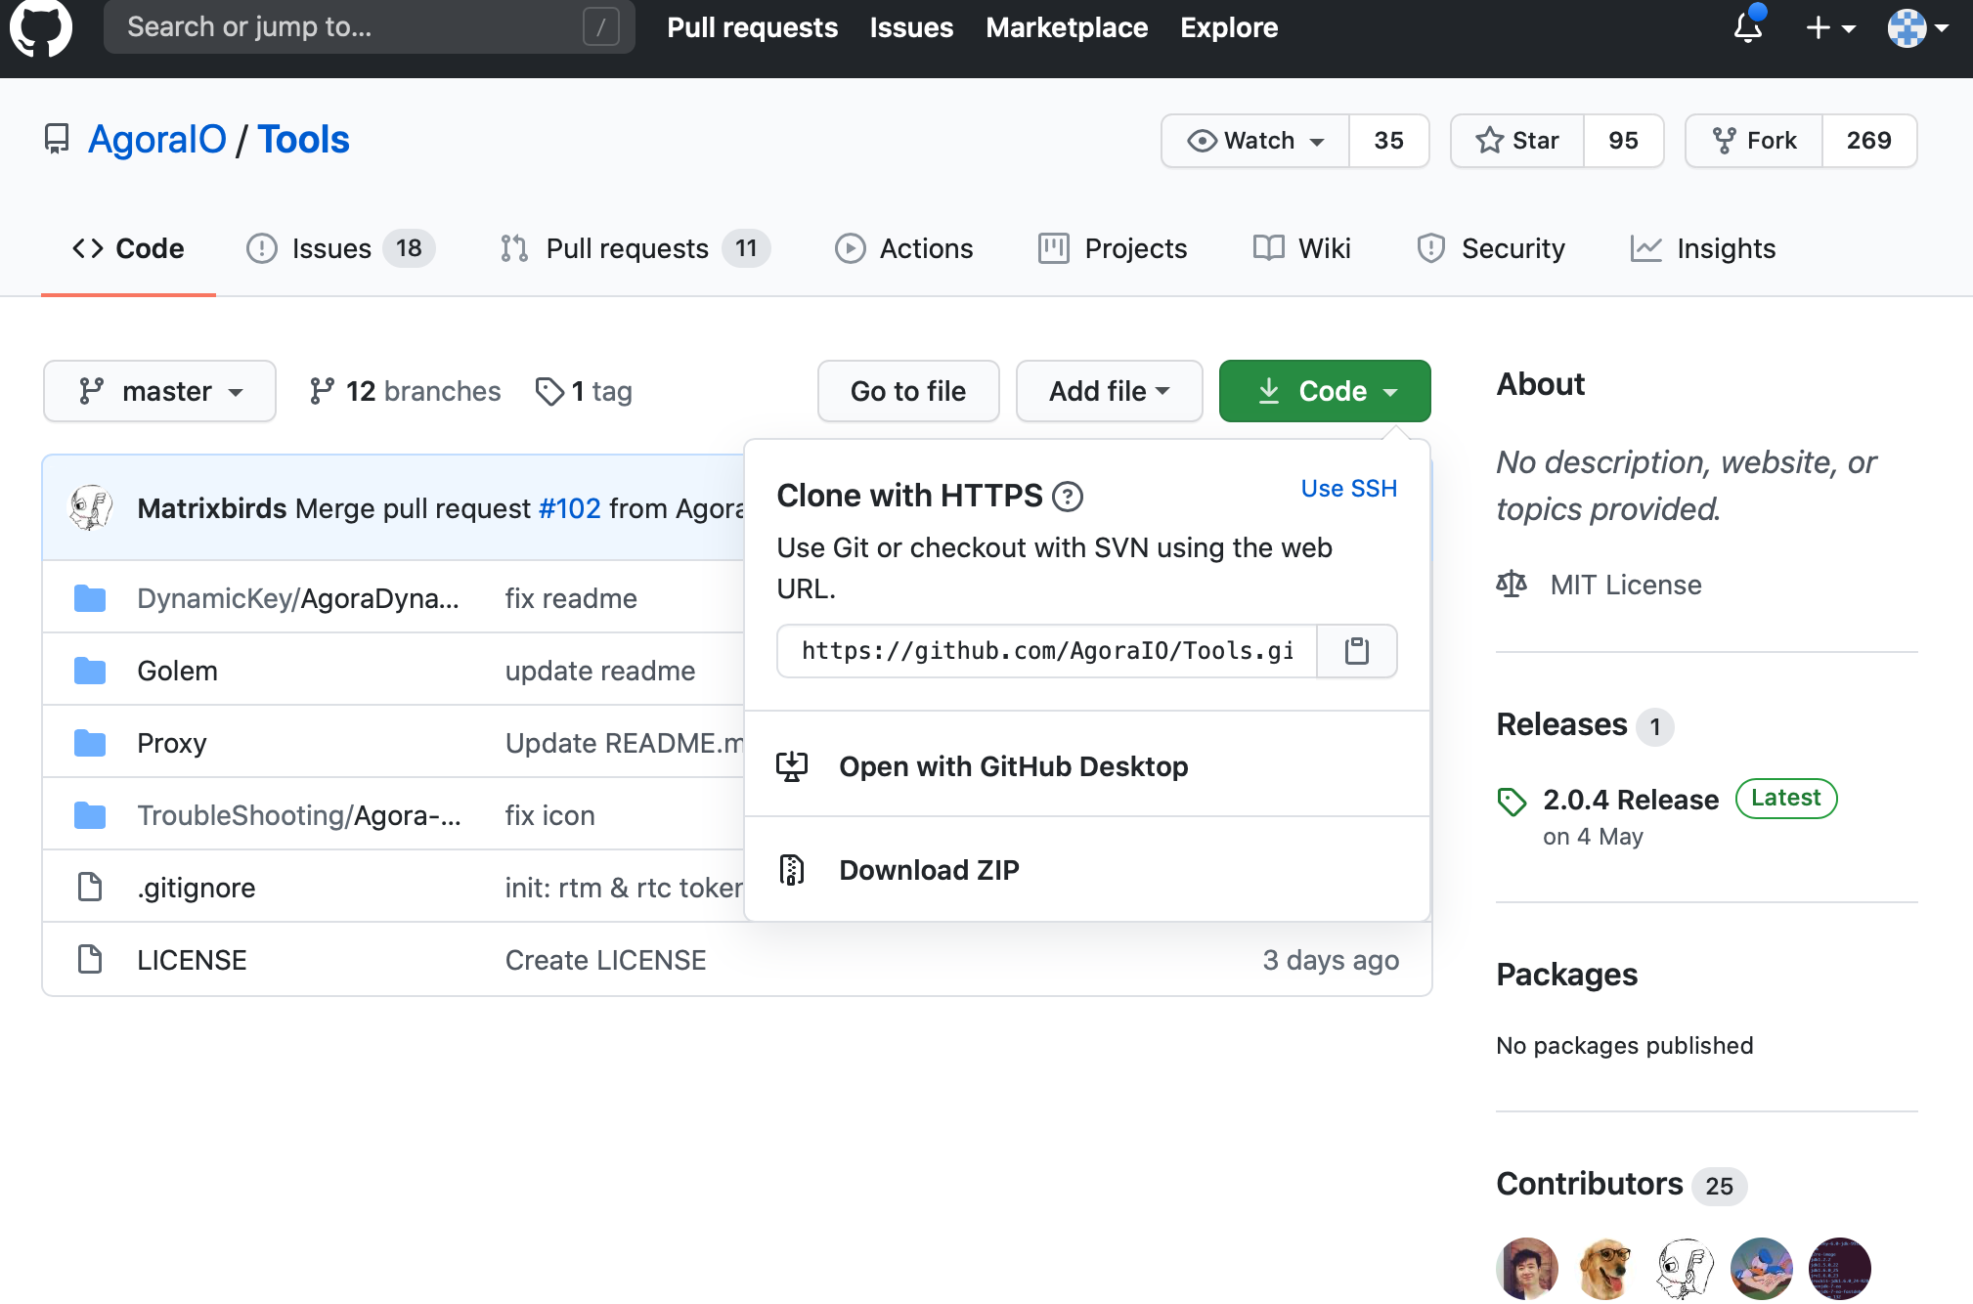
Task: Click Download ZIP
Action: point(928,870)
